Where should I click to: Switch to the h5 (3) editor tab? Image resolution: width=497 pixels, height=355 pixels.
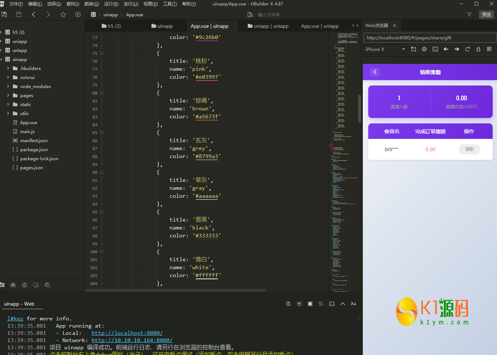pos(111,26)
